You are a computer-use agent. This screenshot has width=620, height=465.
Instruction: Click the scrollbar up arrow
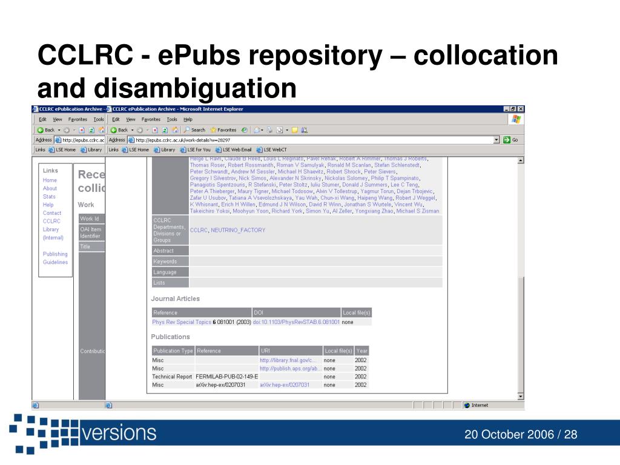(x=521, y=160)
